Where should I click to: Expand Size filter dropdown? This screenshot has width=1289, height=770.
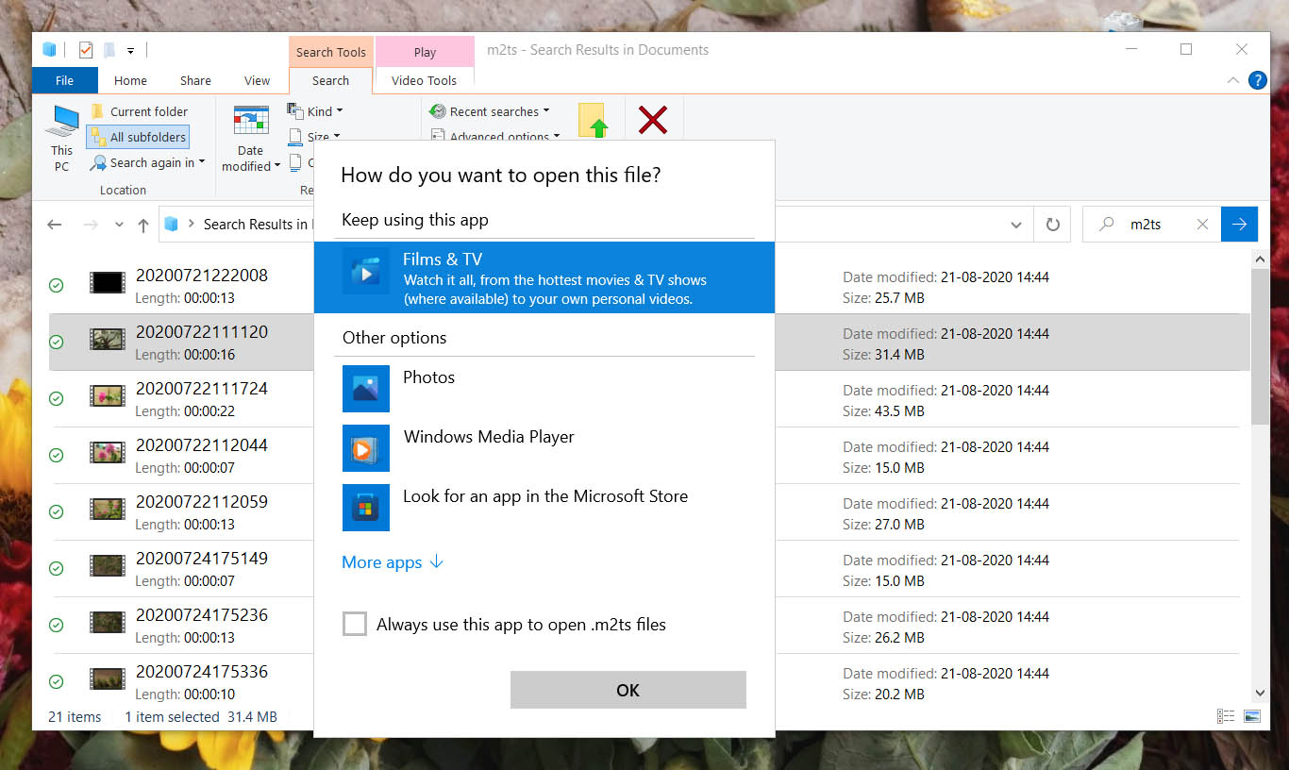tap(315, 137)
